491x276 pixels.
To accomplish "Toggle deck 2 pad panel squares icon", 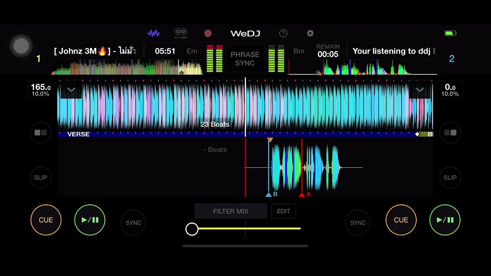I will pyautogui.click(x=450, y=133).
